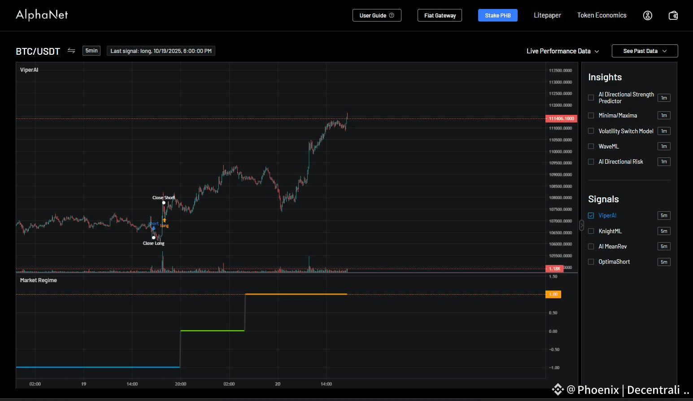The width and height of the screenshot is (693, 401).
Task: Open 5m timeframe beside AI MeanRev
Action: click(x=664, y=246)
